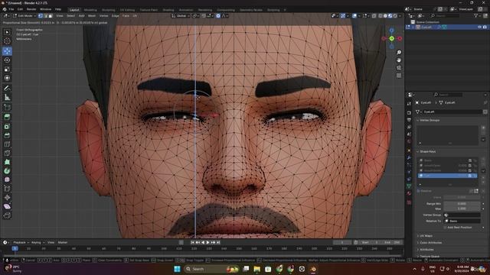Select the Knife tool
490x275 pixels.
tap(7, 153)
